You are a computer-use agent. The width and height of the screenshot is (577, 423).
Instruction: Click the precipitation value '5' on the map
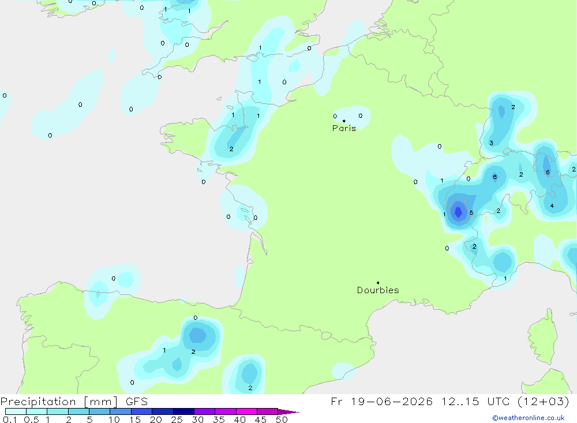[x=471, y=213]
